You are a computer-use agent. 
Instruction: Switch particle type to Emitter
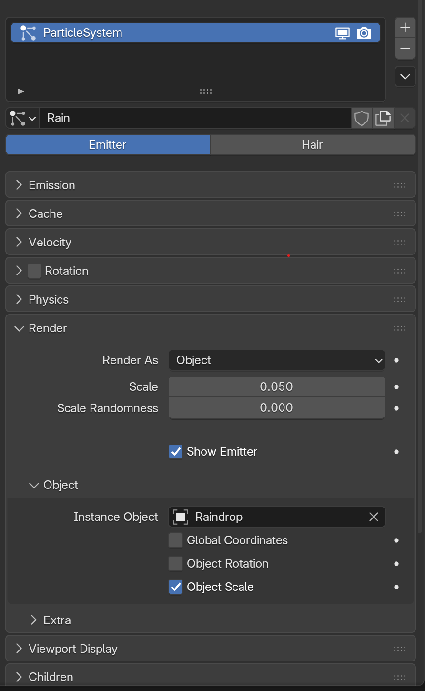pos(108,145)
